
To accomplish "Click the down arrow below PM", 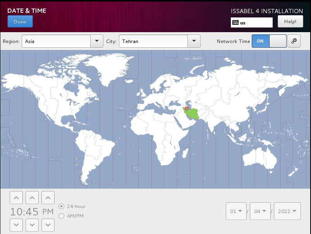I will [48, 224].
